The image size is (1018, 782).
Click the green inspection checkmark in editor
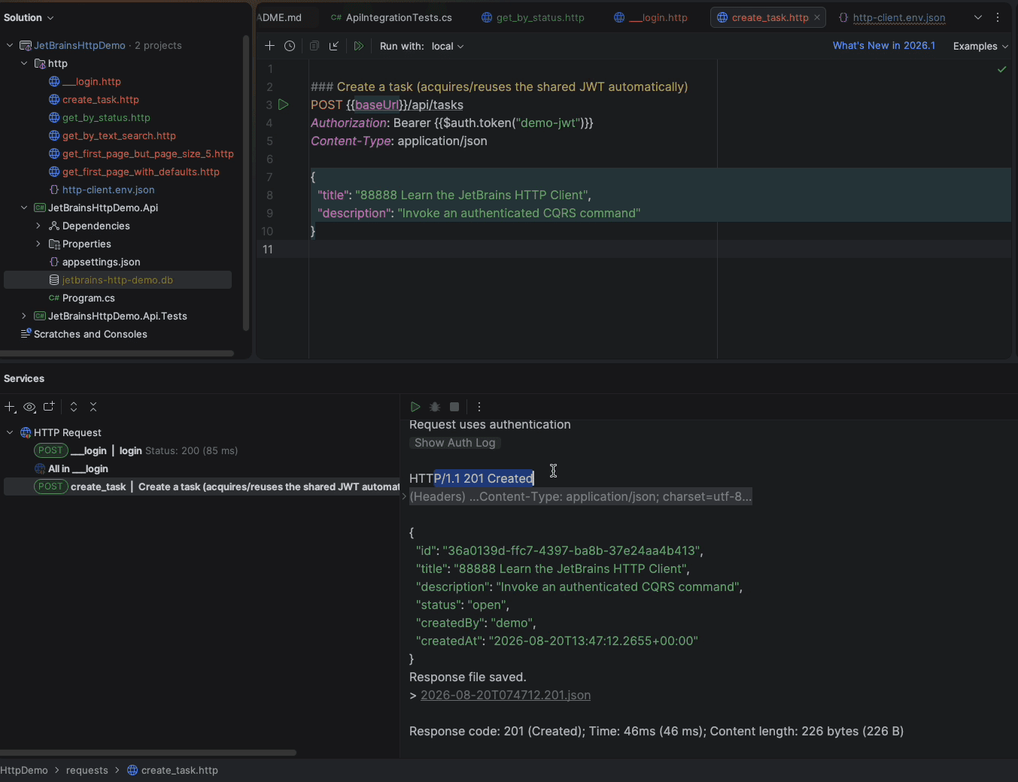[1001, 69]
